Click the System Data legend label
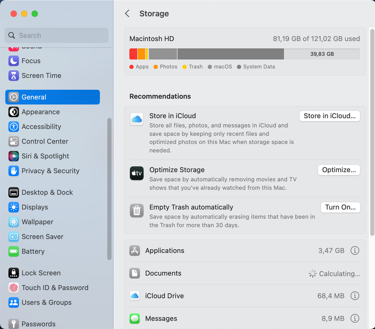This screenshot has height=329, width=375. pyautogui.click(x=259, y=67)
